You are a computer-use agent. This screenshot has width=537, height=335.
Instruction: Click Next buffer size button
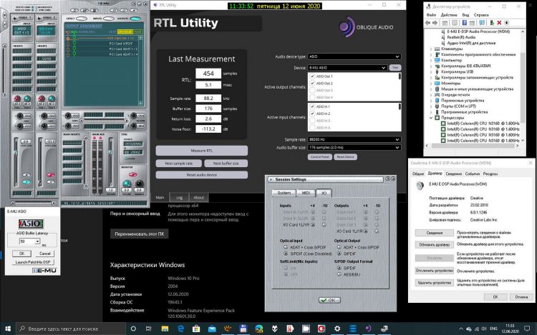pyautogui.click(x=226, y=164)
